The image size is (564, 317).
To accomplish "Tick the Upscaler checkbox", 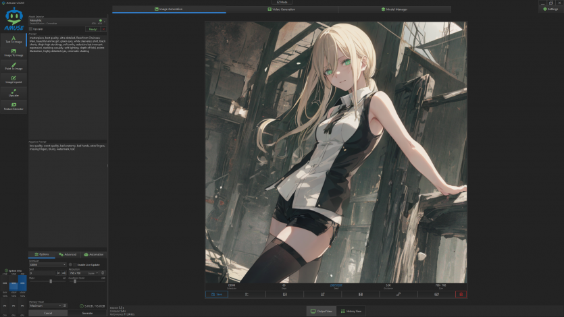I will click(31, 29).
